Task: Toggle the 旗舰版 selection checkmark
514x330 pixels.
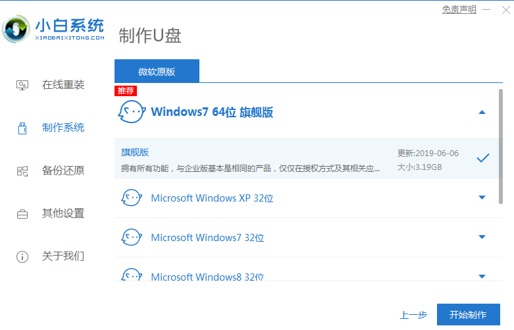Action: (482, 158)
